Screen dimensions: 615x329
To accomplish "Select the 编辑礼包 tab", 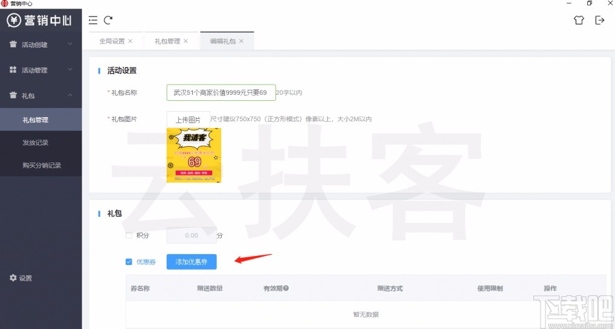I will [x=227, y=41].
